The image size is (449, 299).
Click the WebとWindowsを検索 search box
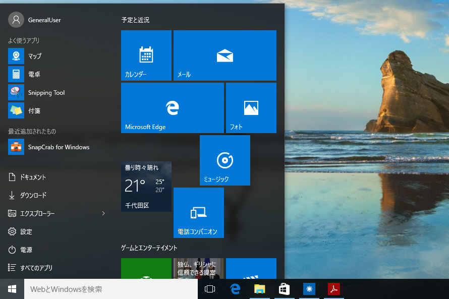pyautogui.click(x=111, y=289)
